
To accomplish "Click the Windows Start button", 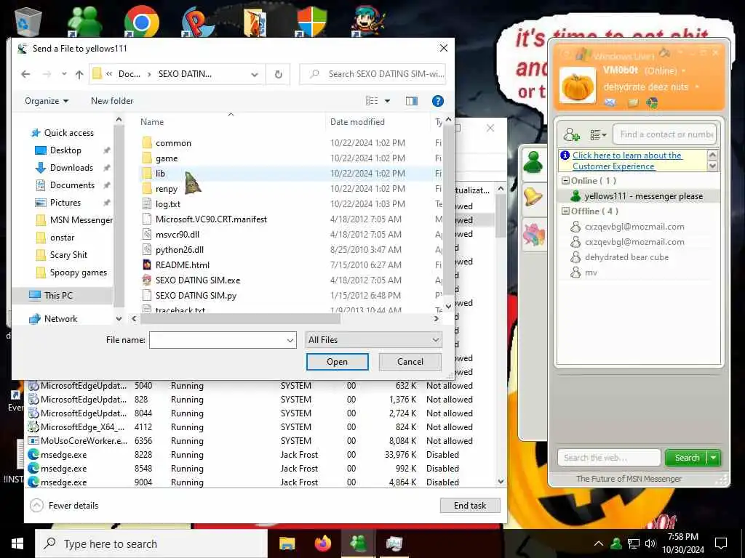I will click(x=17, y=543).
